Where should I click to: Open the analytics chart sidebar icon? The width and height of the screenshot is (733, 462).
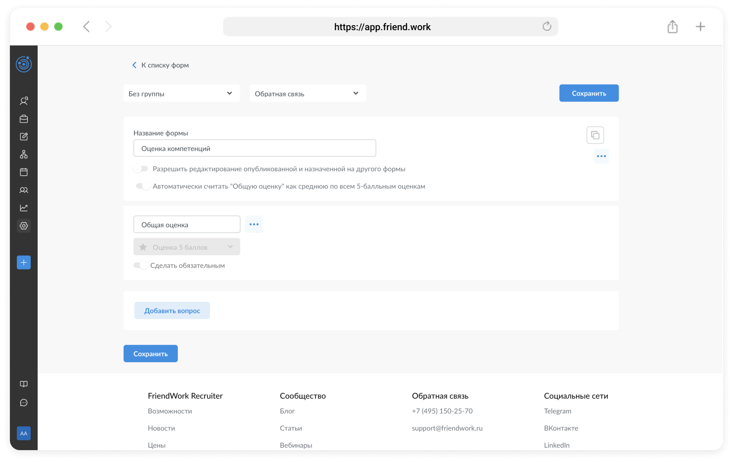(x=24, y=208)
